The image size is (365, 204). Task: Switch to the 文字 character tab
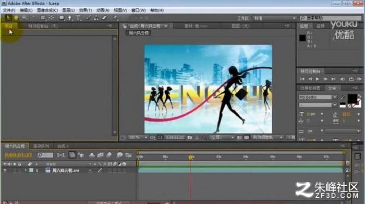(x=332, y=88)
